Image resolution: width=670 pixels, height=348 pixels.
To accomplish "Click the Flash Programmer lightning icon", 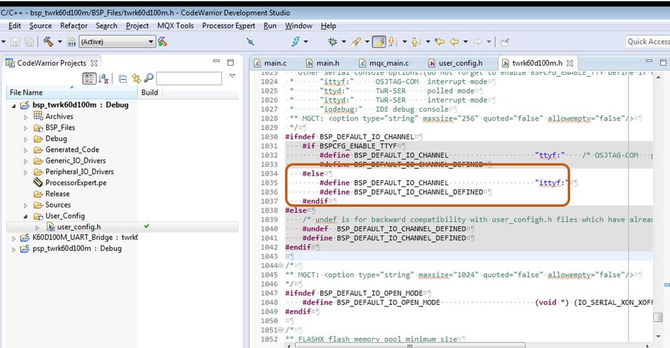I will tap(296, 41).
